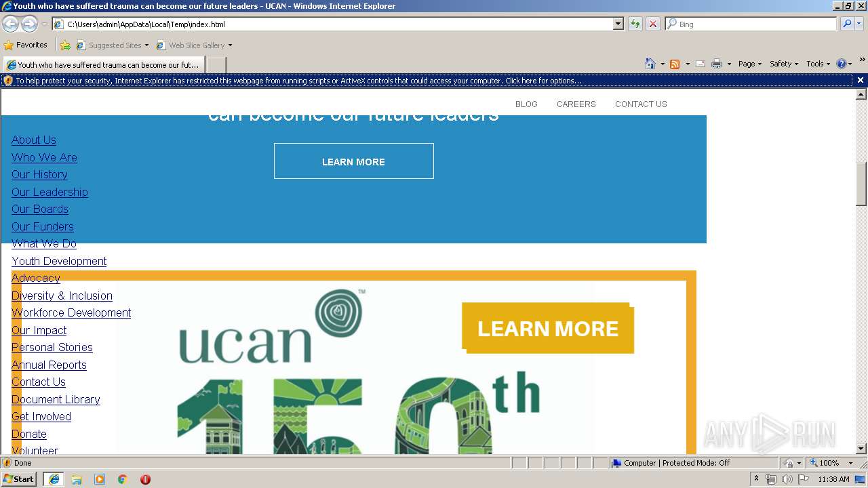Click the 100% zoom level button
The height and width of the screenshot is (488, 868).
pos(824,463)
